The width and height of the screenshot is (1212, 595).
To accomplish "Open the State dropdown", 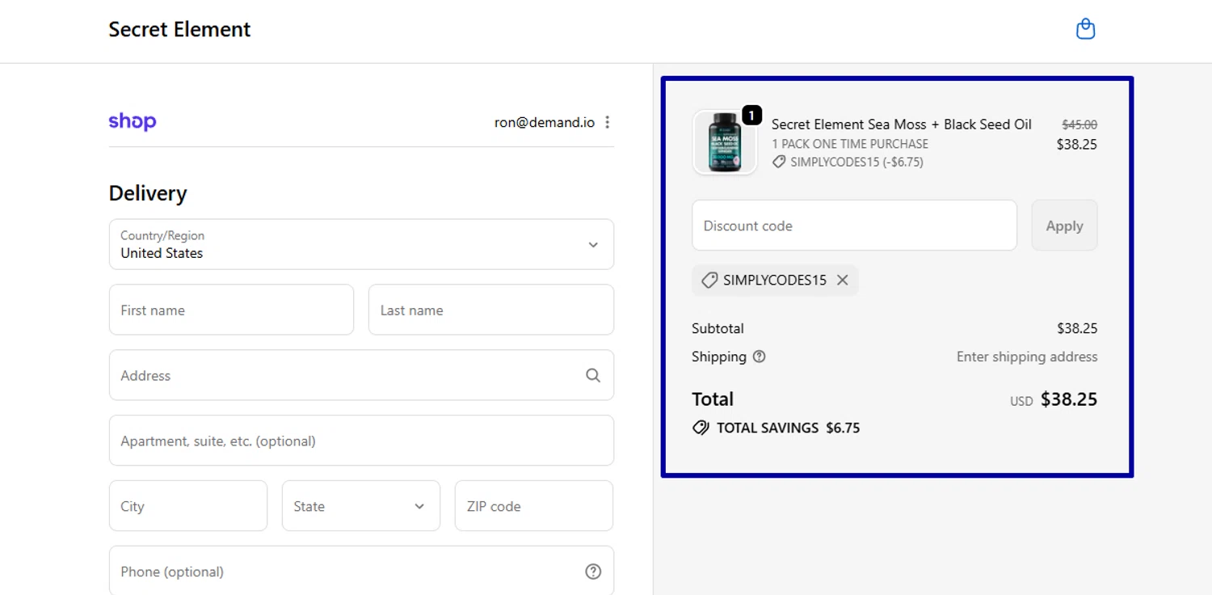I will click(x=361, y=506).
